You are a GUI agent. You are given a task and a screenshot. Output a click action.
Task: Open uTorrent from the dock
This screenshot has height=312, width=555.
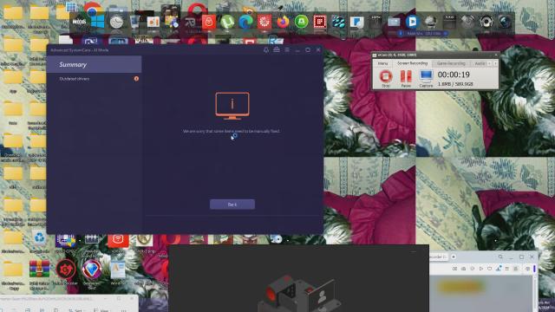(x=227, y=22)
